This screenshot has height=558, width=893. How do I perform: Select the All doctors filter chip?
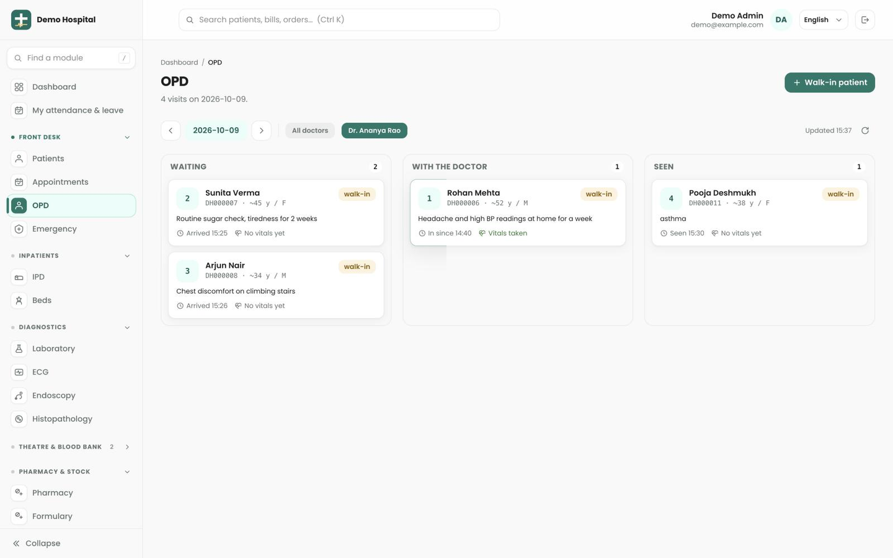tap(310, 131)
